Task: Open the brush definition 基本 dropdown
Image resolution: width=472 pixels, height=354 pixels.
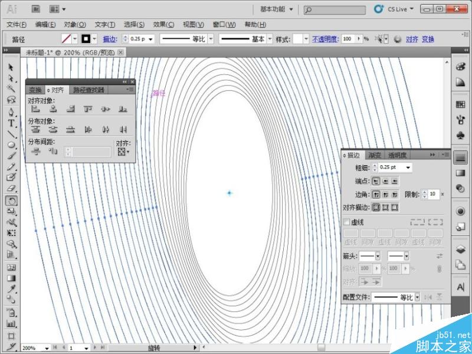Action: pyautogui.click(x=270, y=39)
